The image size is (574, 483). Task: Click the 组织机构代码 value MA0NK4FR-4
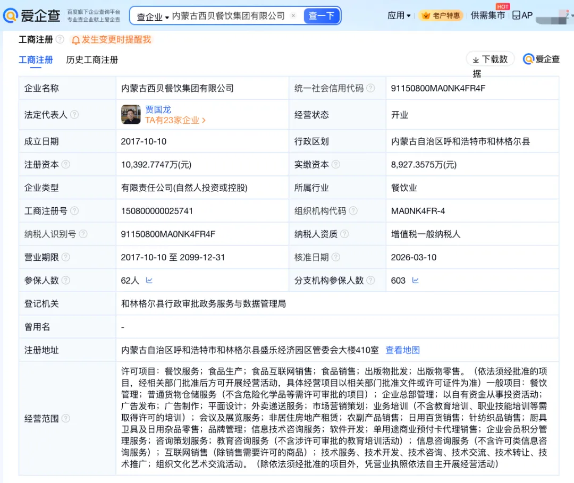tap(418, 211)
